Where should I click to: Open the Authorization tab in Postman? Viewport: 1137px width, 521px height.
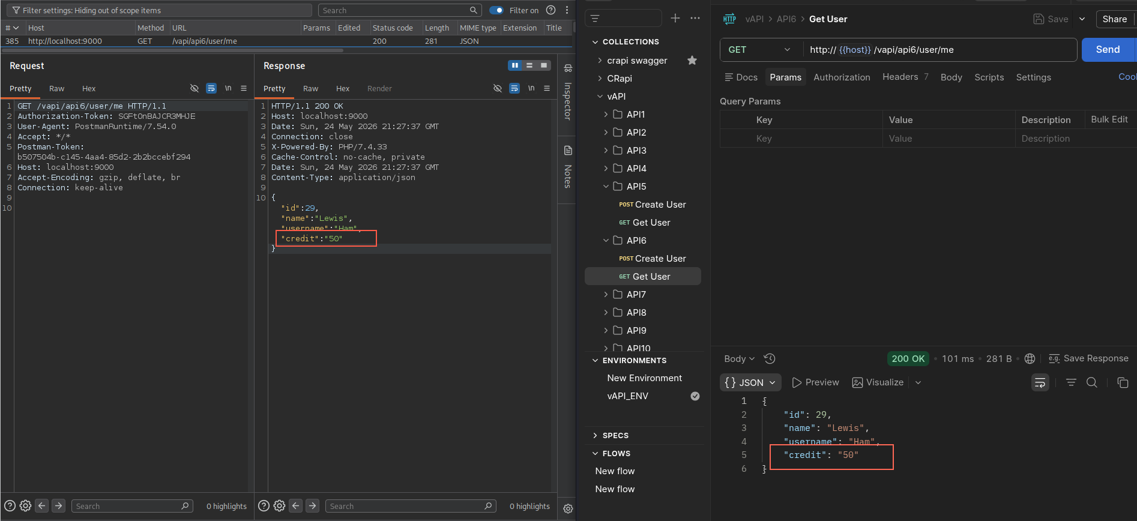click(x=842, y=77)
